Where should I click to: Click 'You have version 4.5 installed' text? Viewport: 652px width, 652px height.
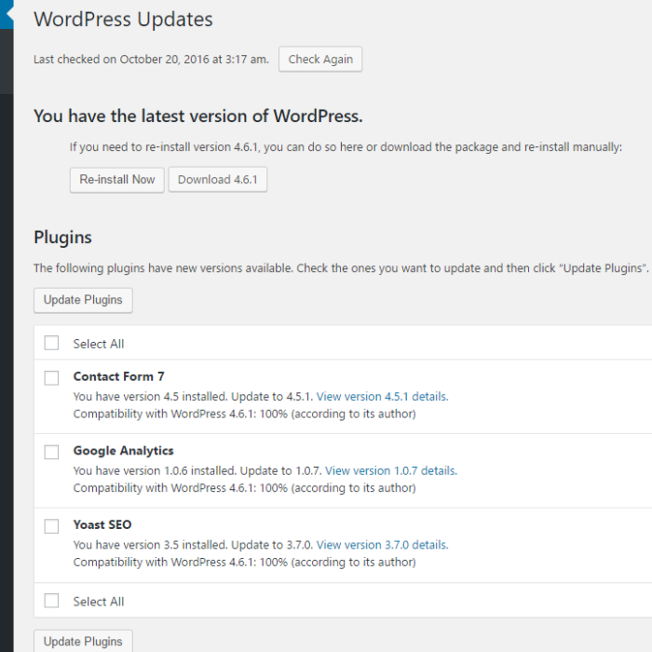tap(151, 396)
